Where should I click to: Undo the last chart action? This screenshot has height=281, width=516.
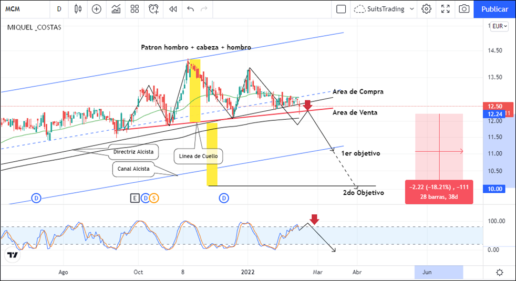tap(190, 9)
